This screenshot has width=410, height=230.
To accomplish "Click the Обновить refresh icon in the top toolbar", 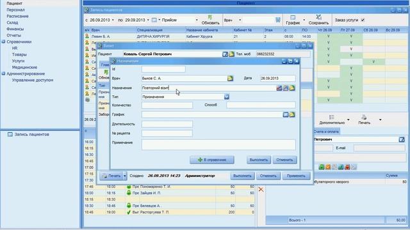I will 209,17.
